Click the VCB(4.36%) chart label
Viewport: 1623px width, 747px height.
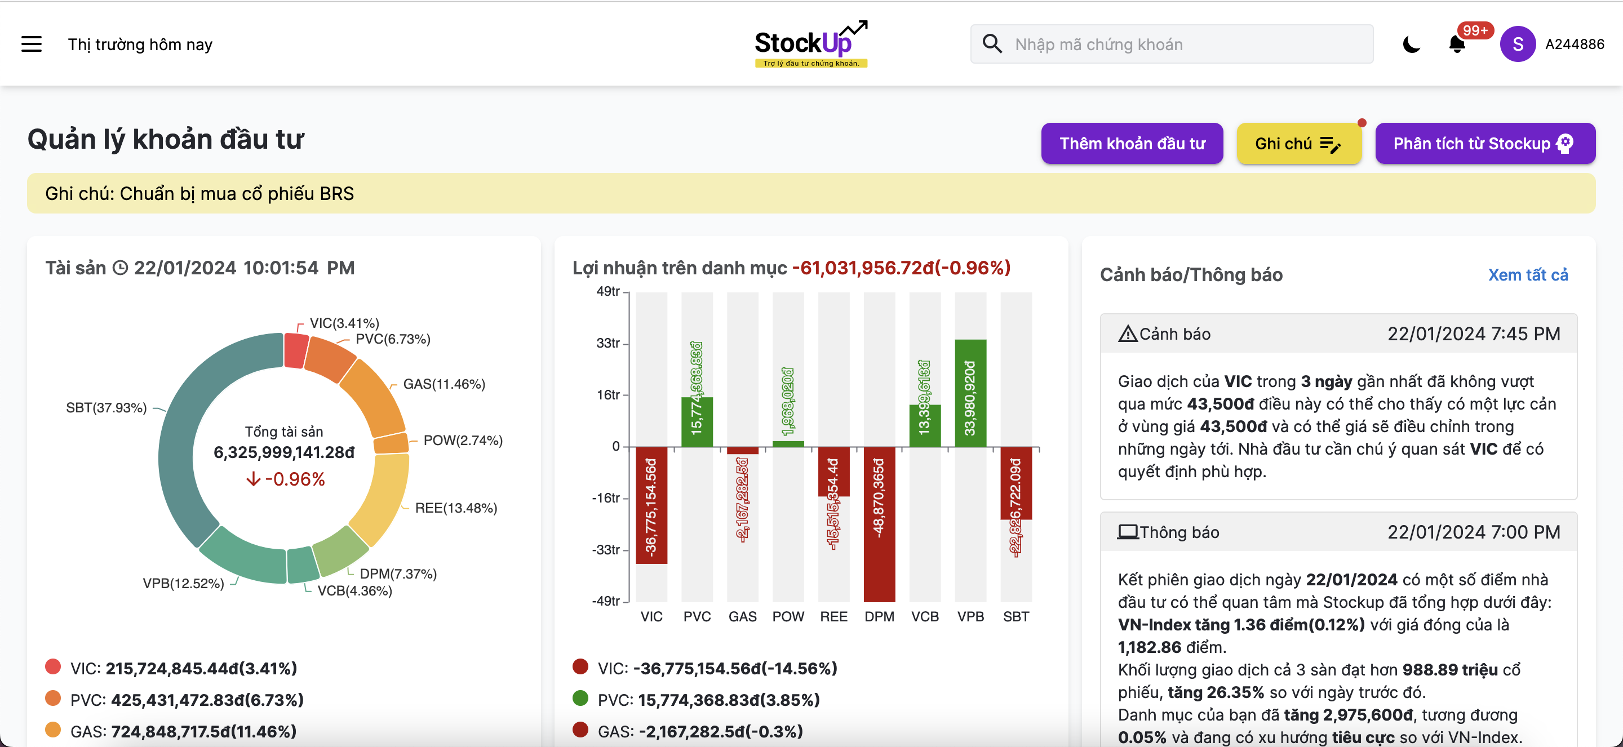coord(354,591)
